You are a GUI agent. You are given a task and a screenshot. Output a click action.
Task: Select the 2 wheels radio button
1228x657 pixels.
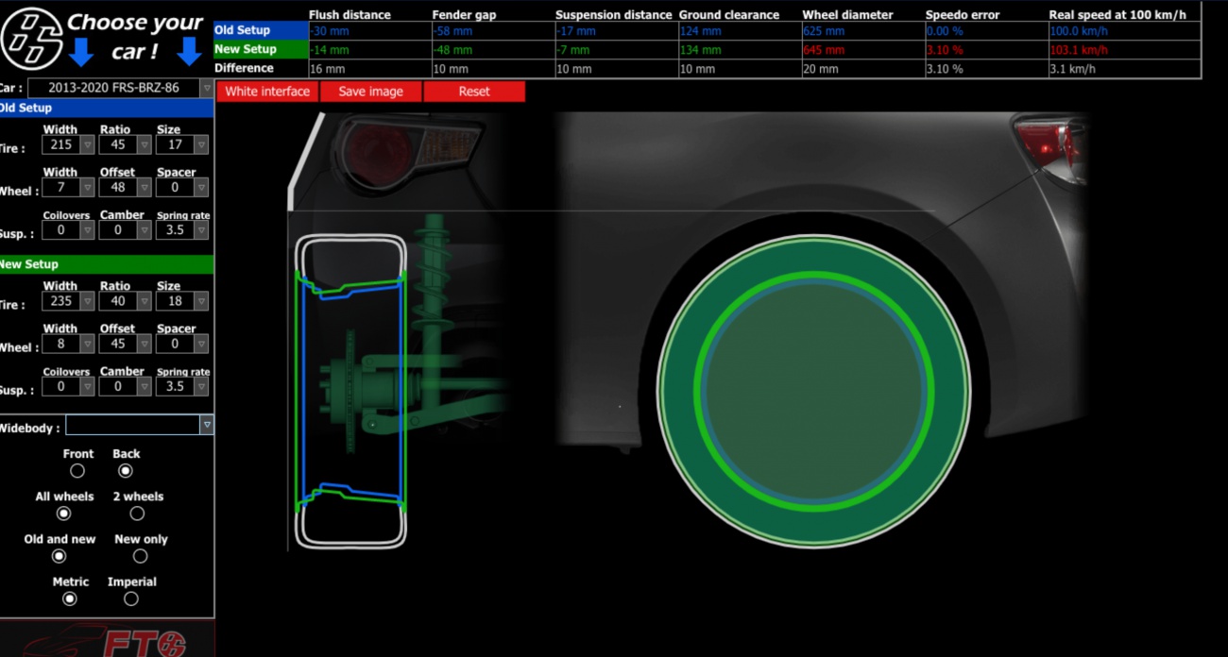pos(138,514)
